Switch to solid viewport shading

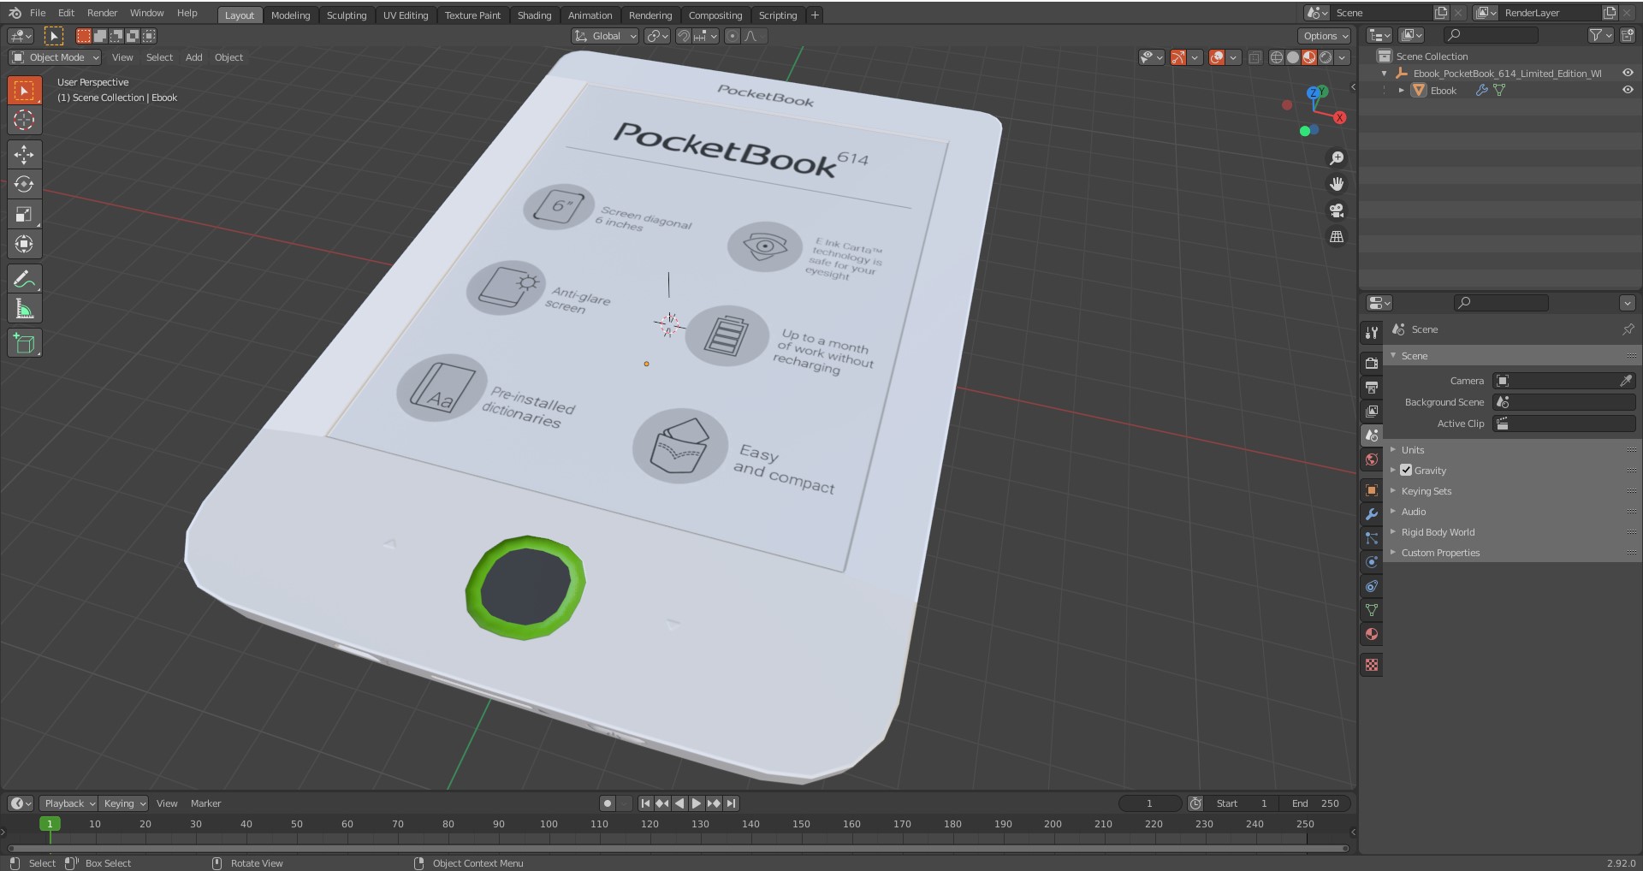click(1293, 57)
